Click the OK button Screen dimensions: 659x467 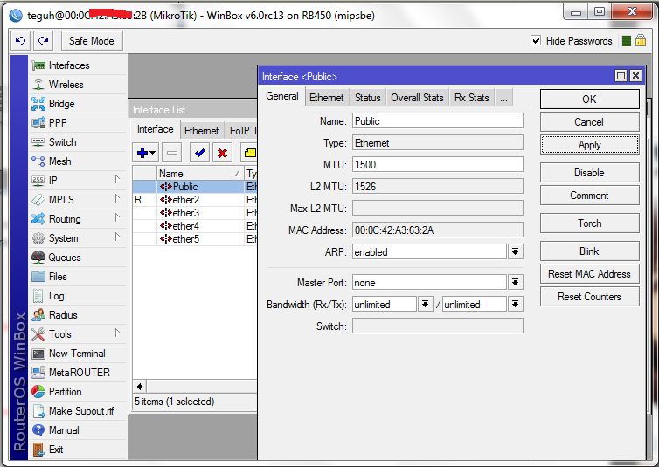[589, 100]
